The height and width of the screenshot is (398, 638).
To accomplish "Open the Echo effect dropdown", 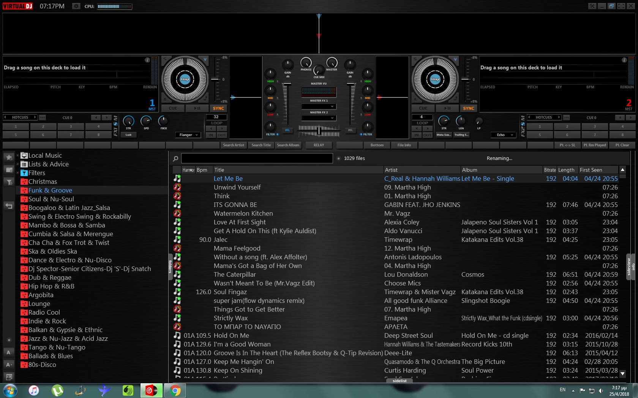I will click(503, 135).
